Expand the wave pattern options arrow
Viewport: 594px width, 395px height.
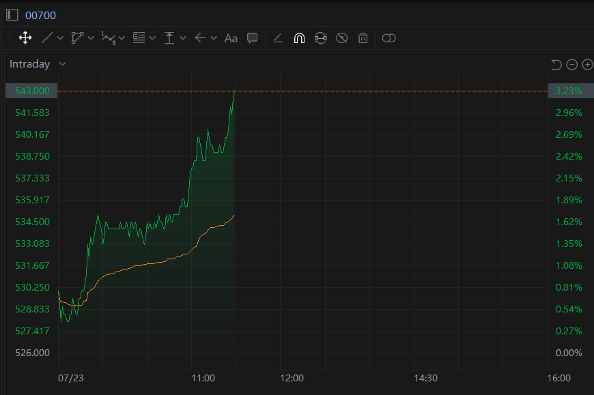click(x=122, y=38)
